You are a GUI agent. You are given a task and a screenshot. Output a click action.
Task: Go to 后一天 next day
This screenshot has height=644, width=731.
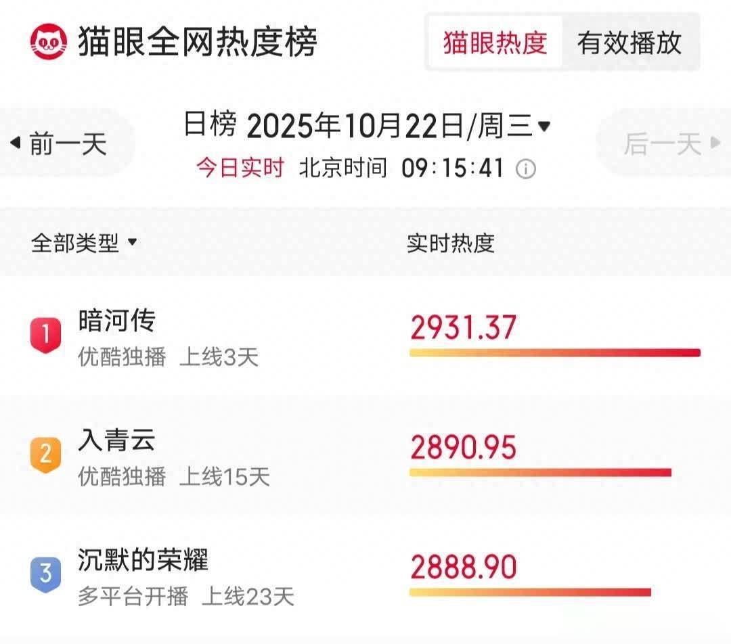pyautogui.click(x=662, y=143)
